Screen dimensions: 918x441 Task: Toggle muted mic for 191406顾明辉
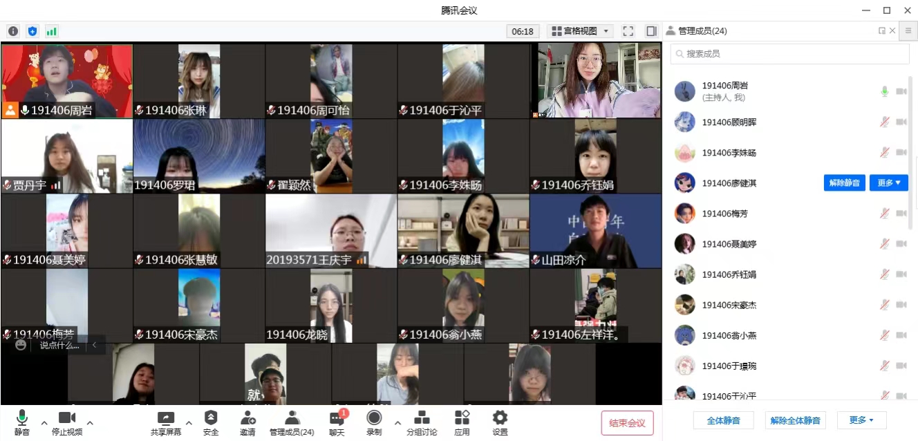coord(884,122)
